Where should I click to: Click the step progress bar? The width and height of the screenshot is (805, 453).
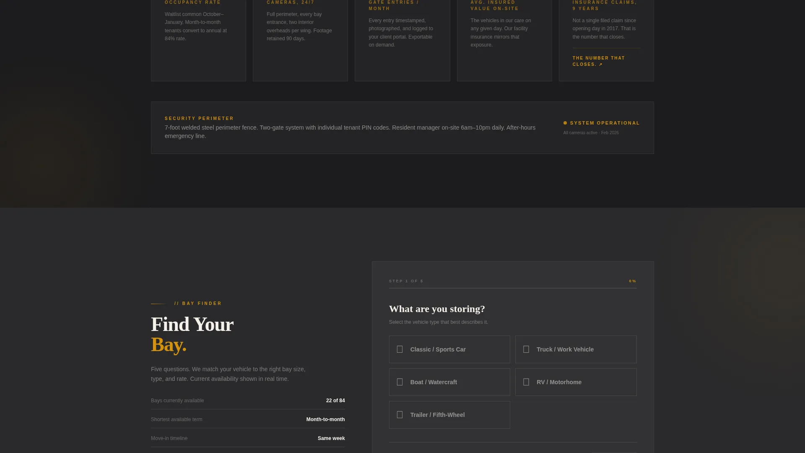[513, 288]
